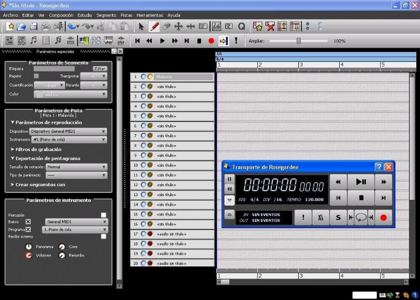Create a new composition with the star document icon
Viewport: 420px width, 300px height.
tap(10, 27)
